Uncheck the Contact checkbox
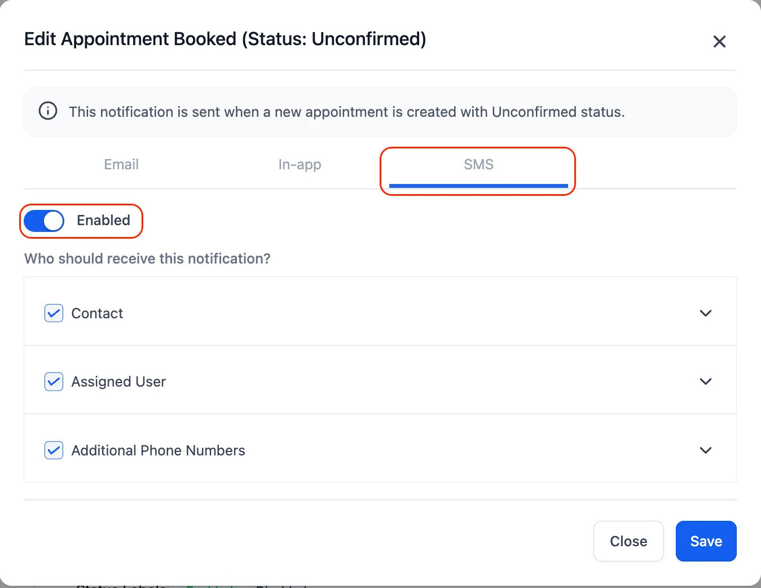Viewport: 761px width, 588px height. coord(54,313)
